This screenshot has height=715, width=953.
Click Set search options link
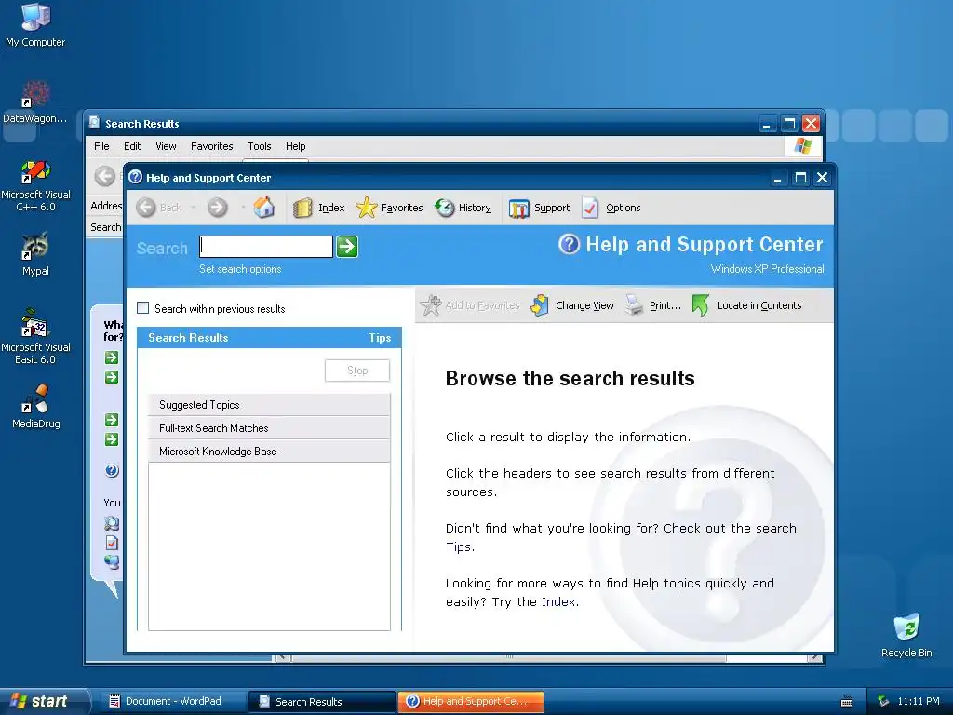coord(240,269)
